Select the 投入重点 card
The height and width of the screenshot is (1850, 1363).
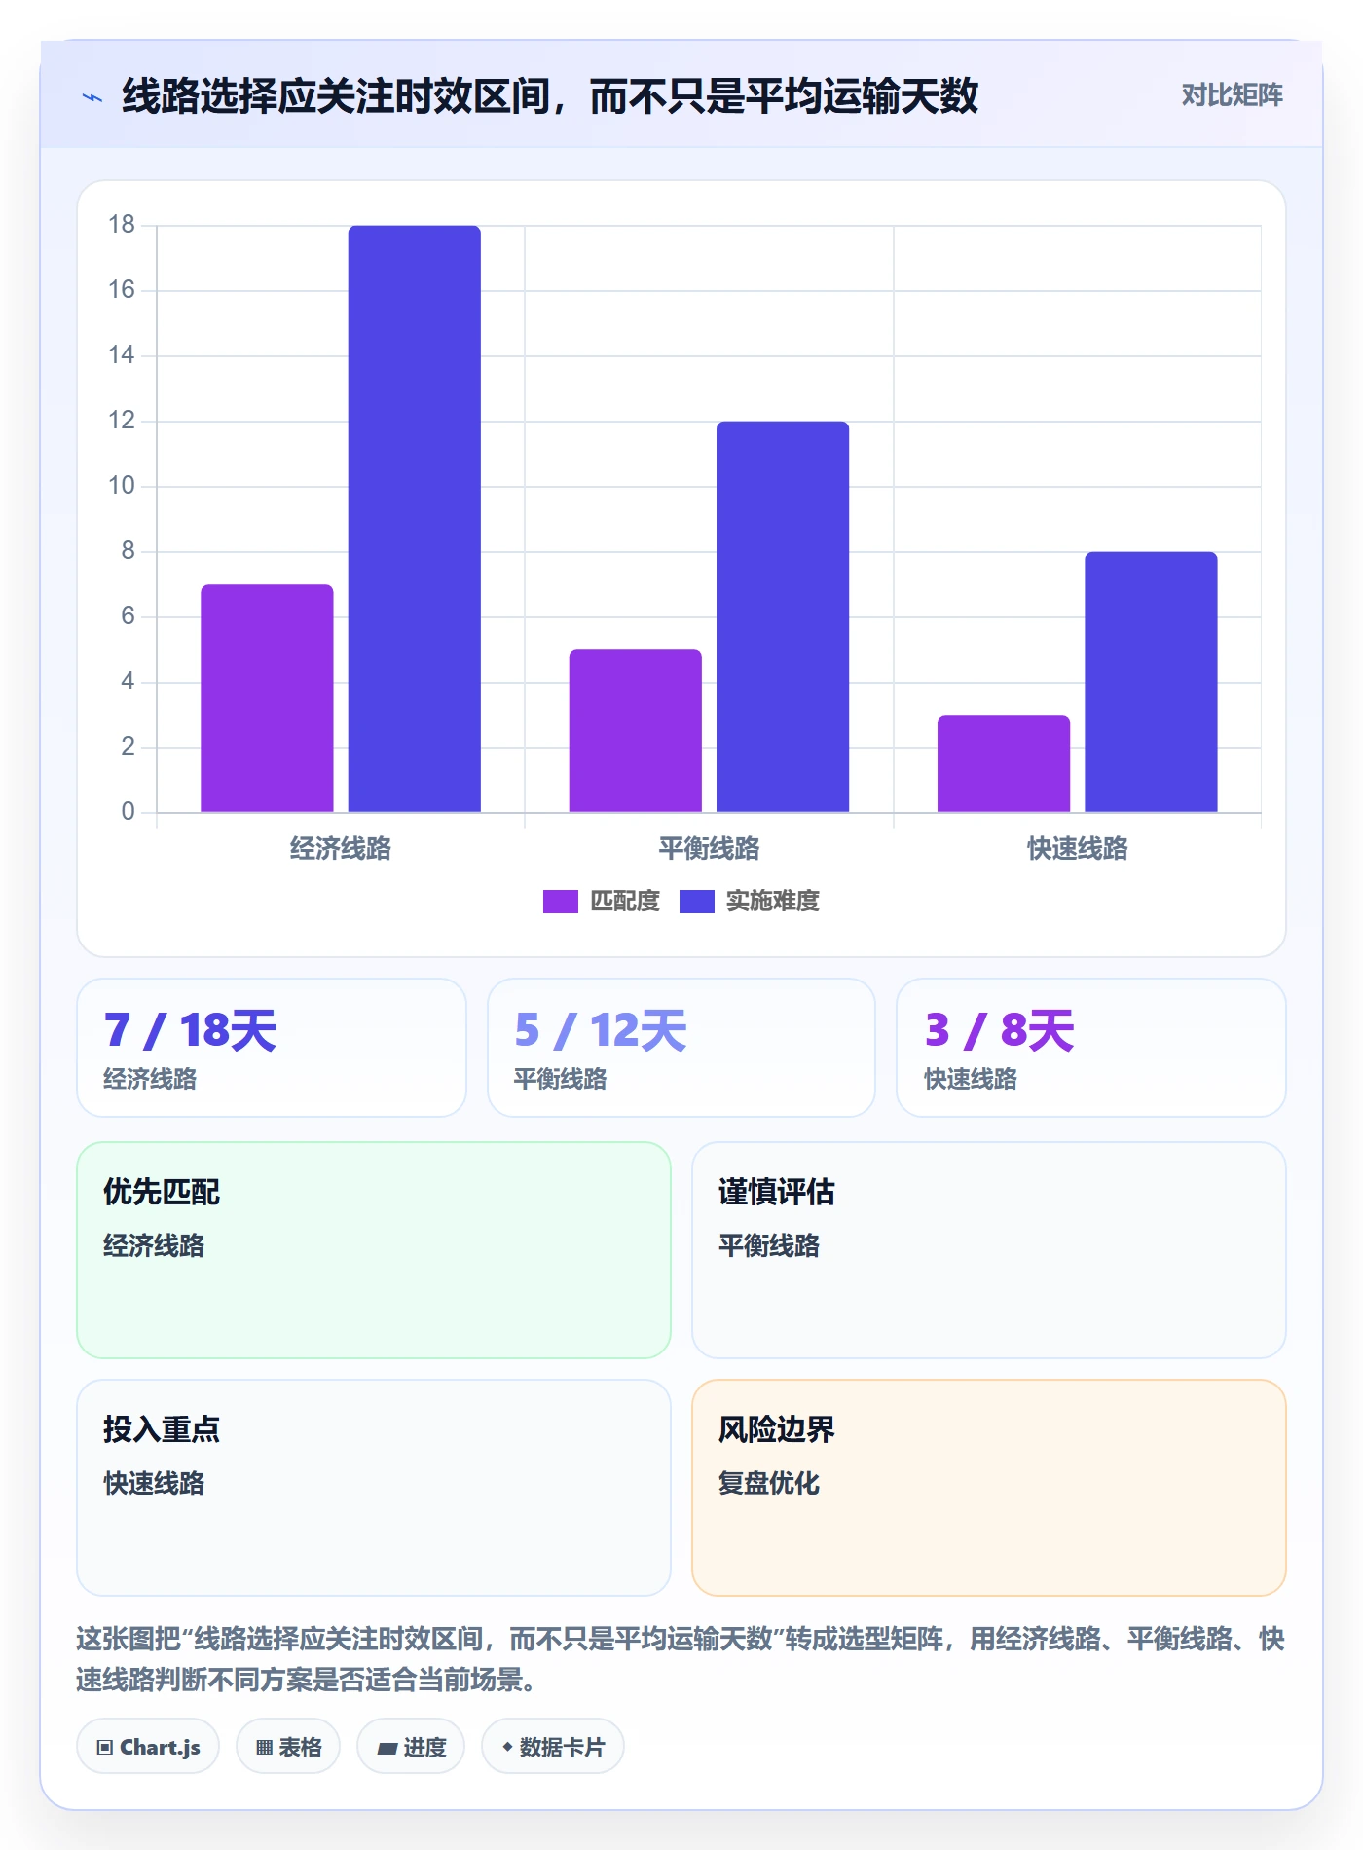(x=374, y=1488)
